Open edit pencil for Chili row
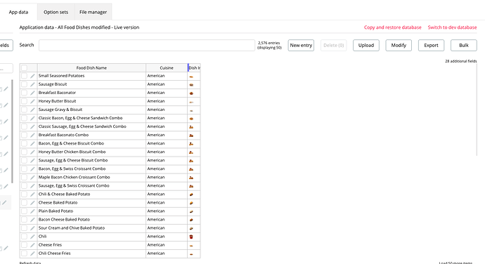The height and width of the screenshot is (264, 485). click(32, 237)
